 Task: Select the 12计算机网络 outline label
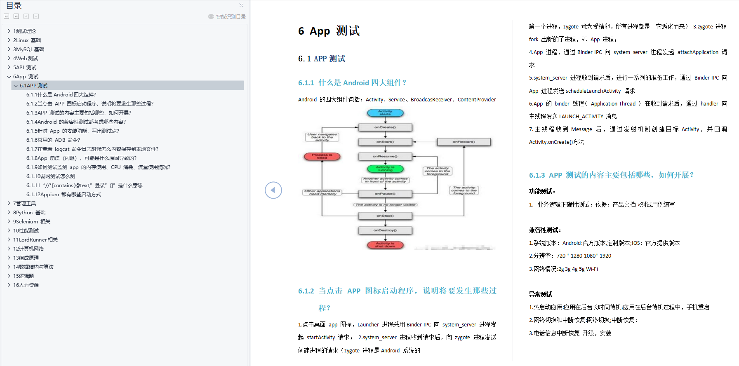click(28, 249)
